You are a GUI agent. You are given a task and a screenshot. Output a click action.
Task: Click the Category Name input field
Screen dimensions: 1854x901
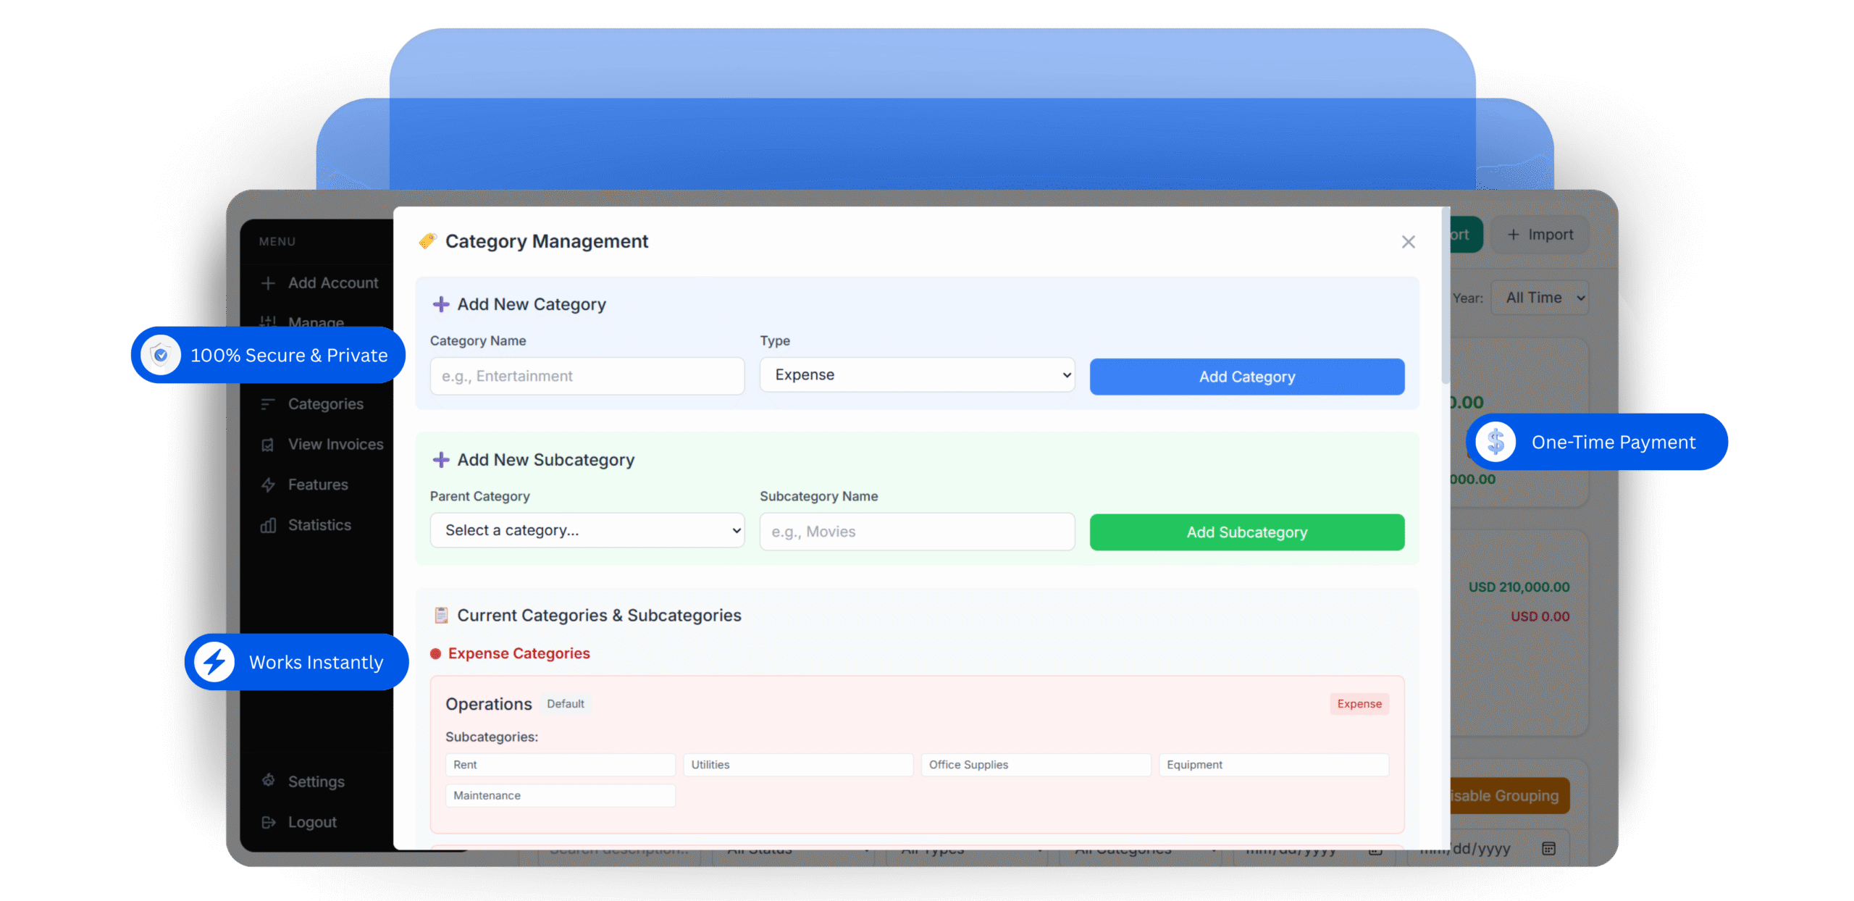point(587,376)
